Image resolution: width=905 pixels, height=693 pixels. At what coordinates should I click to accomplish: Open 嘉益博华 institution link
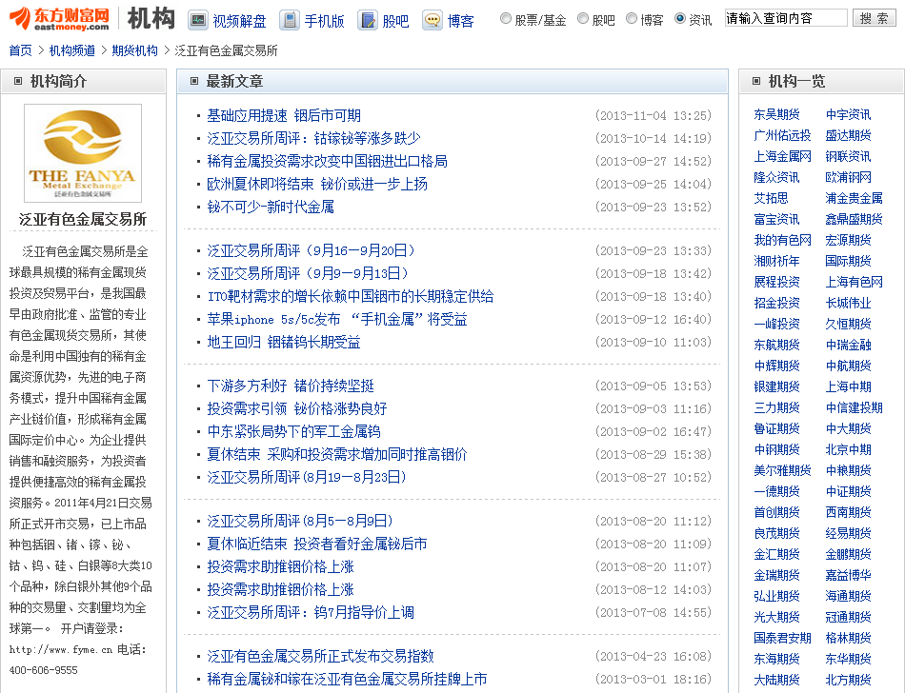849,575
